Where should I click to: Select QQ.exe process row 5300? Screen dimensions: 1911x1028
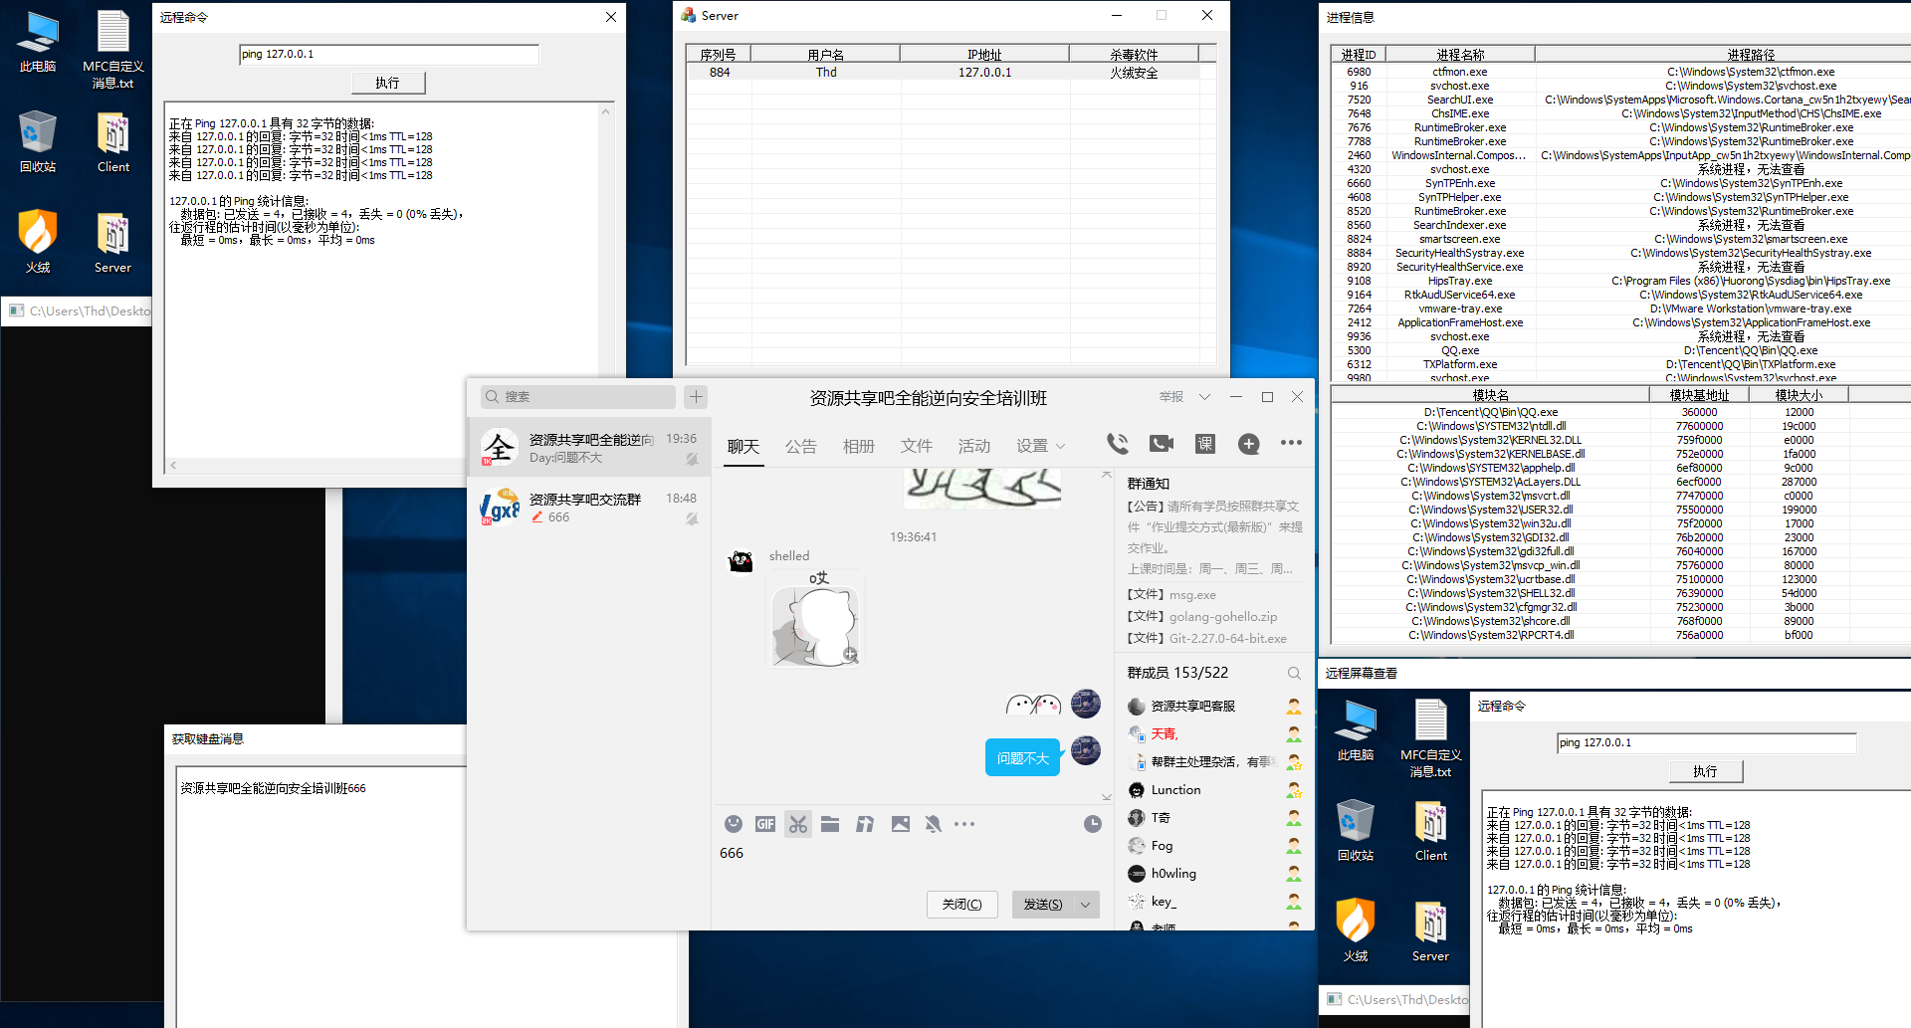coord(1620,350)
